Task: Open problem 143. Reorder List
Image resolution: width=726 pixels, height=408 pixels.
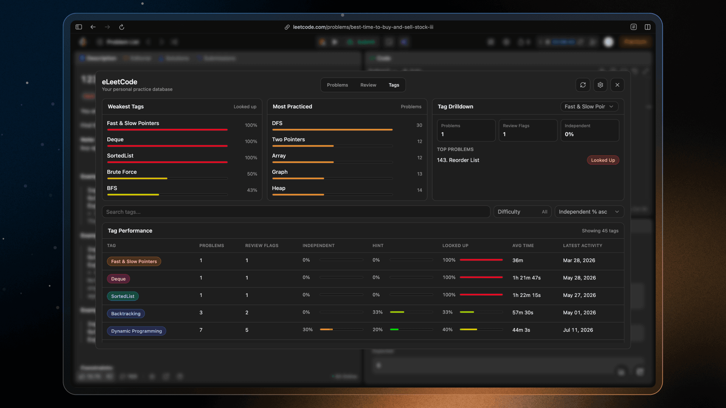Action: pos(458,160)
